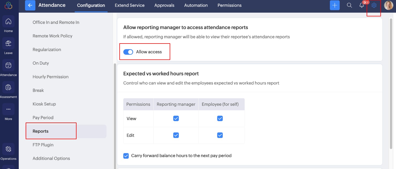Open Kiosk Setup configuration

44,104
